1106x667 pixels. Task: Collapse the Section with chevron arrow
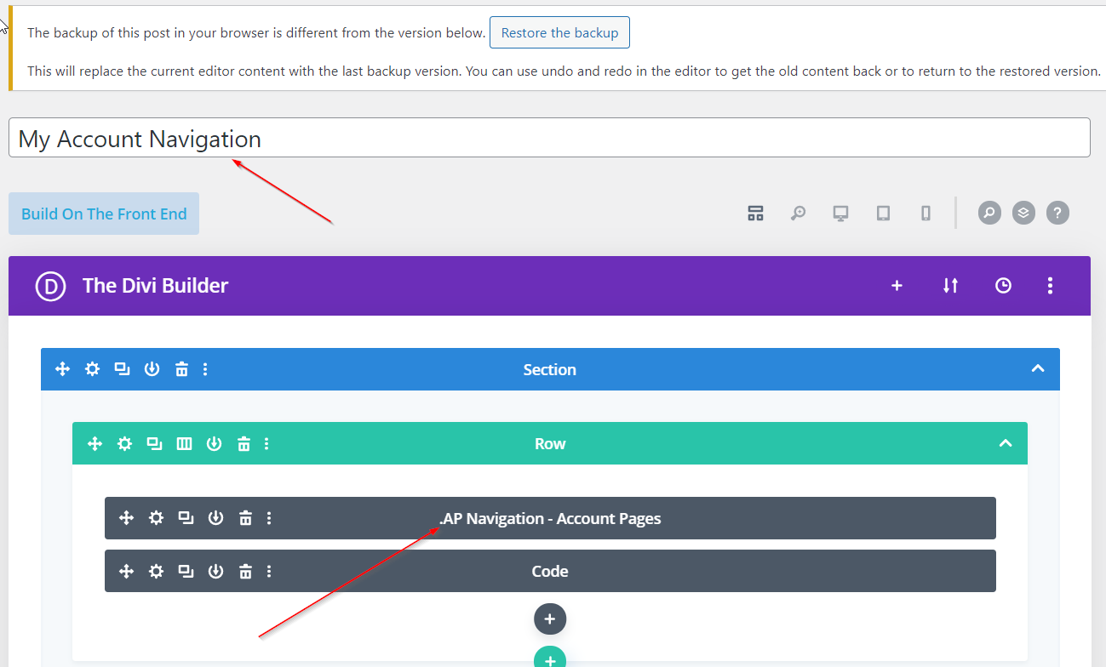point(1037,369)
